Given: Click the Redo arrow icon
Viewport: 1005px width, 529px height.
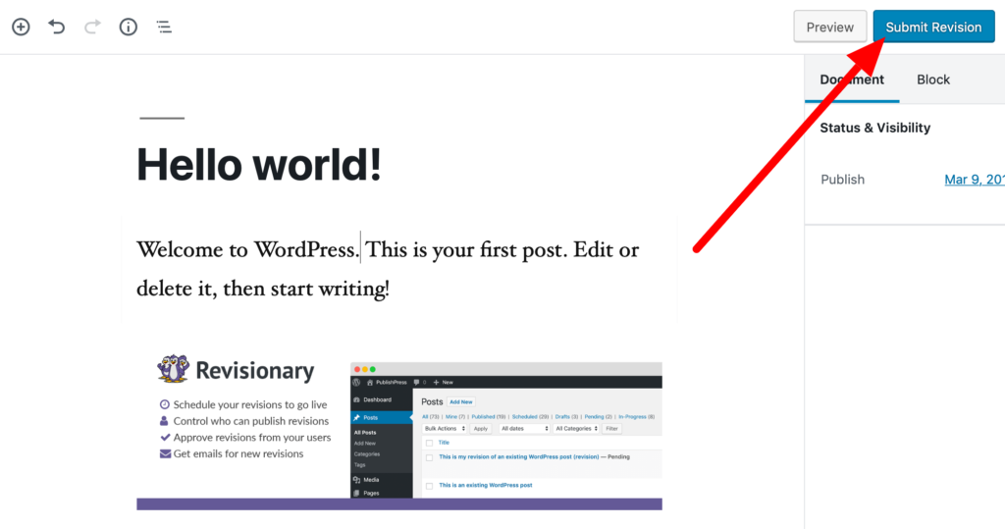Looking at the screenshot, I should pos(92,26).
